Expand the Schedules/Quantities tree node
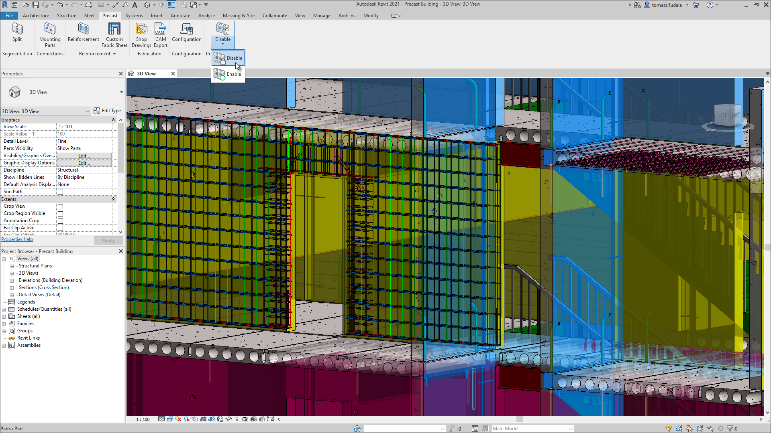This screenshot has height=433, width=771. tap(4, 309)
